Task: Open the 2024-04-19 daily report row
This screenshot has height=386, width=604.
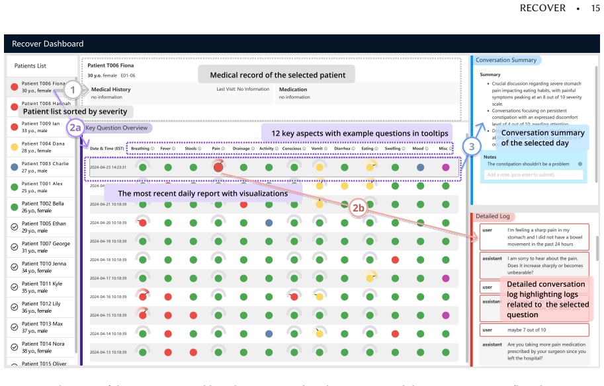Action: [274, 241]
